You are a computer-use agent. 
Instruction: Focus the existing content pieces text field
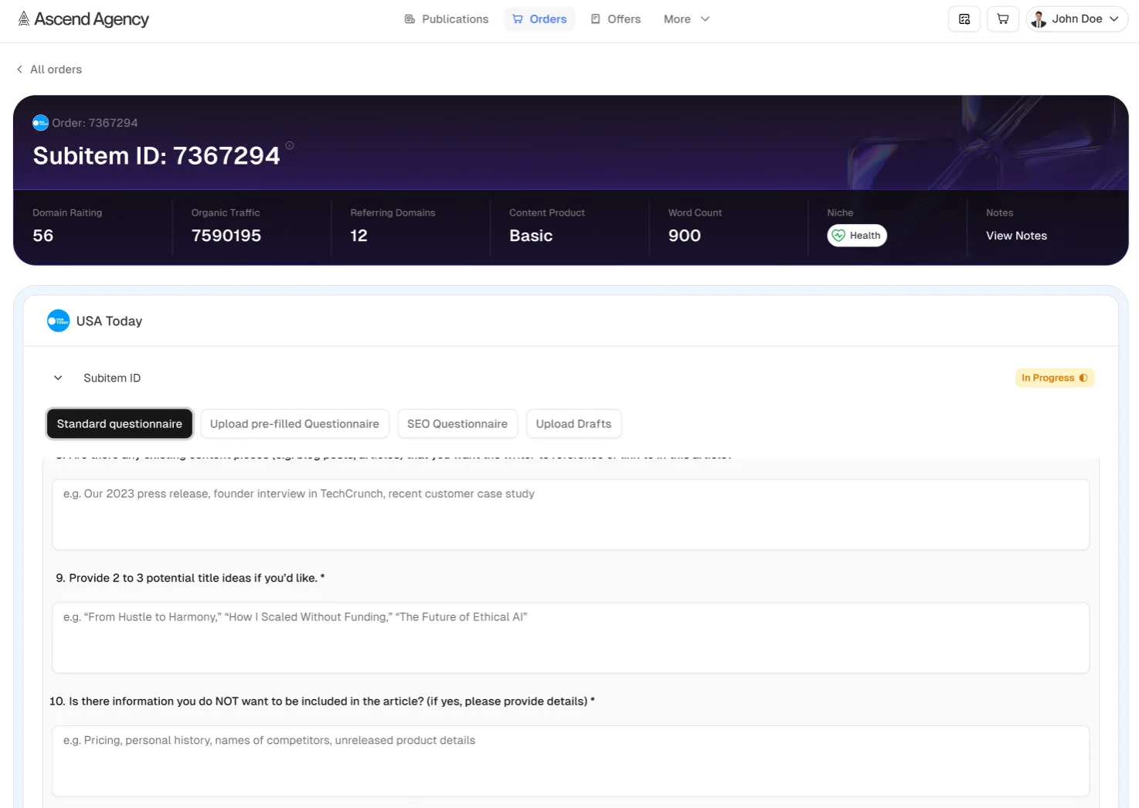(x=570, y=514)
